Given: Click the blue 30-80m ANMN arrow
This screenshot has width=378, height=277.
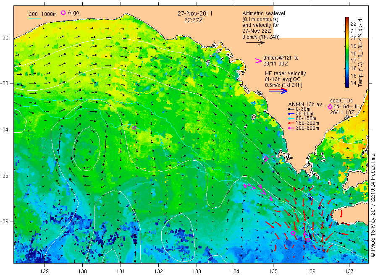Looking at the screenshot, I should [291, 114].
